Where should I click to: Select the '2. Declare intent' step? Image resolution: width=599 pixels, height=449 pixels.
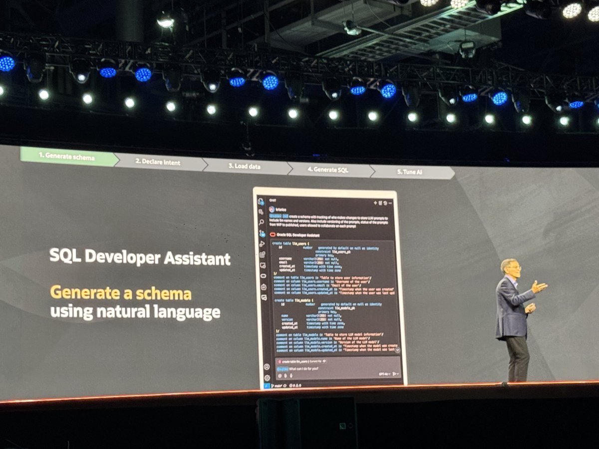[x=158, y=162]
